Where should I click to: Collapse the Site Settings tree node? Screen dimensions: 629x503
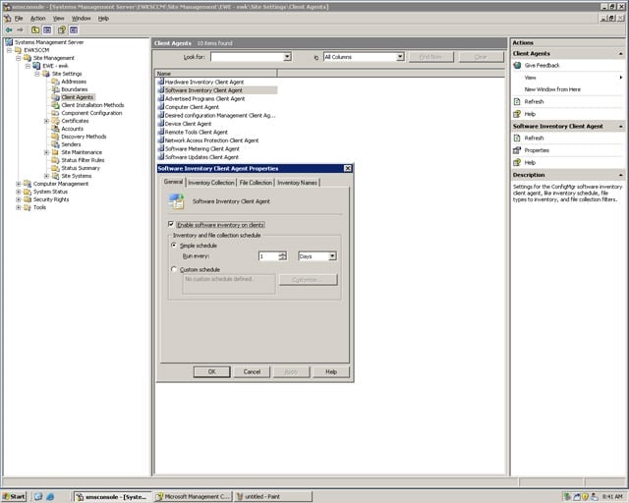[37, 74]
